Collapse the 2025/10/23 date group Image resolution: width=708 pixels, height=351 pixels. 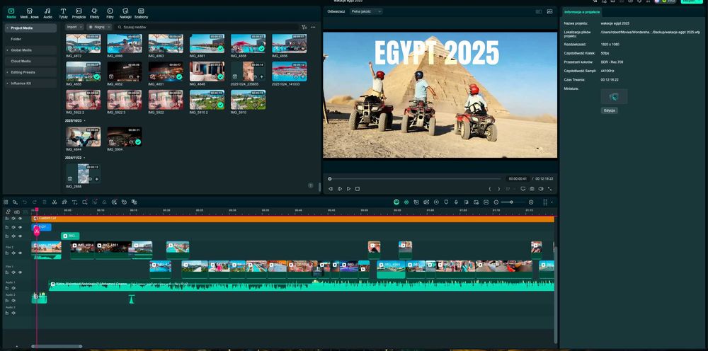(x=84, y=121)
